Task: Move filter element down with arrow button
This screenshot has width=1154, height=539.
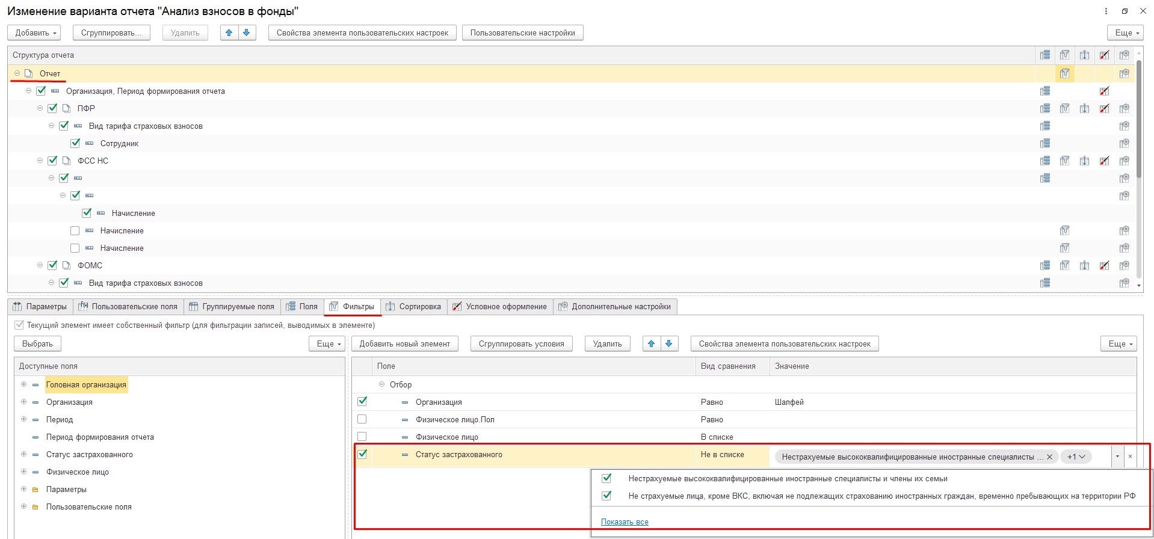Action: click(x=668, y=344)
